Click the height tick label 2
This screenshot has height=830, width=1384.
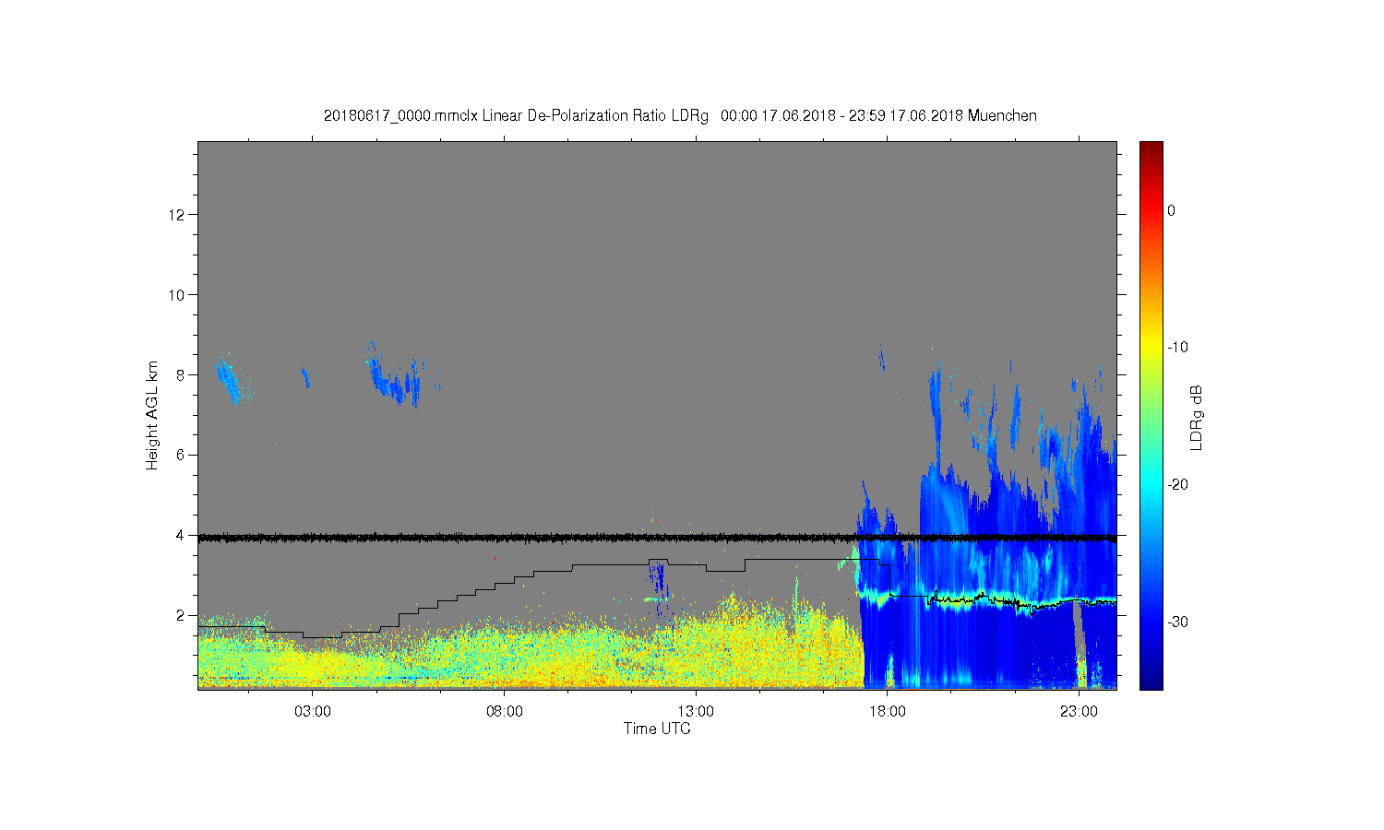pyautogui.click(x=182, y=616)
